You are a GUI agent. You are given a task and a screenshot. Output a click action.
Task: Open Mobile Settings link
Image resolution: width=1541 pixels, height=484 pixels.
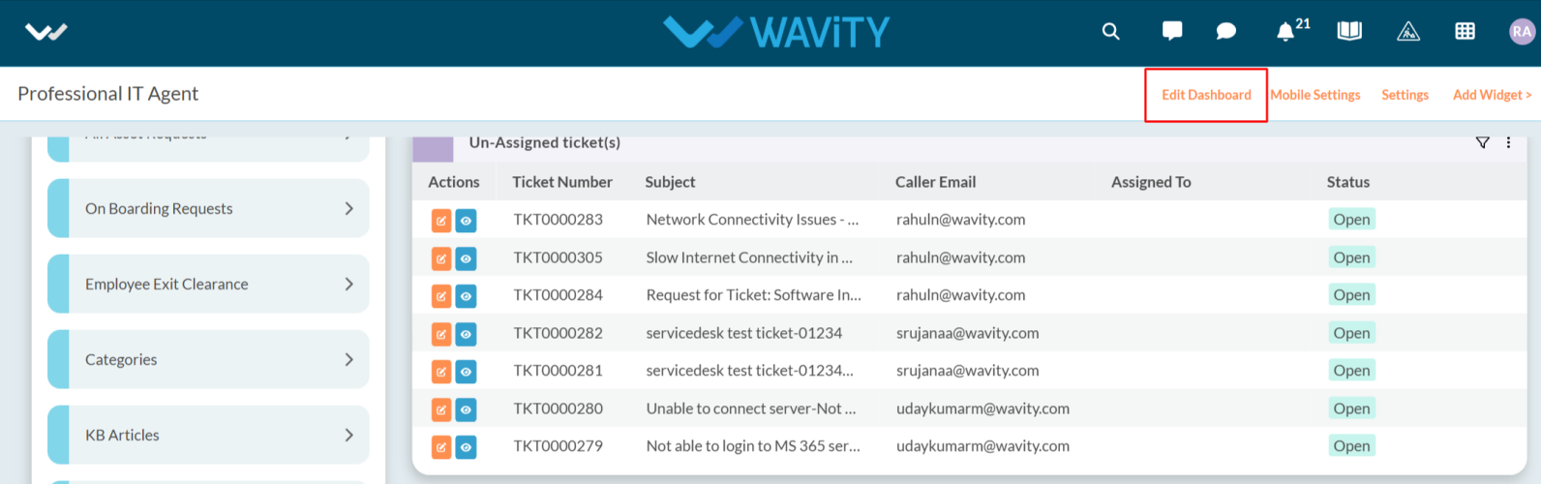[x=1315, y=95]
